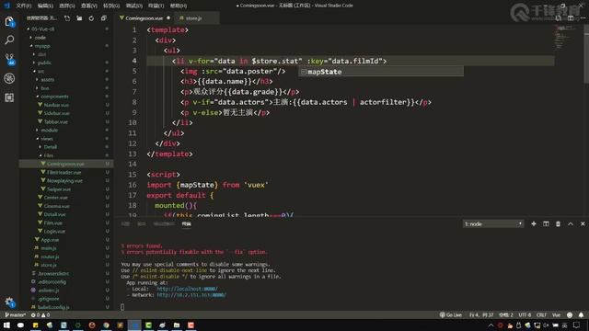The image size is (589, 331).
Task: Show hidden system tray icons chevron
Action: pos(491,325)
